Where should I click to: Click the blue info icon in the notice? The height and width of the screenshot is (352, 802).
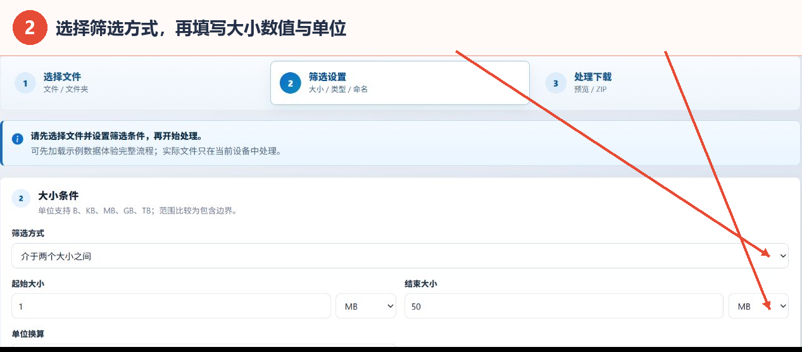[18, 139]
